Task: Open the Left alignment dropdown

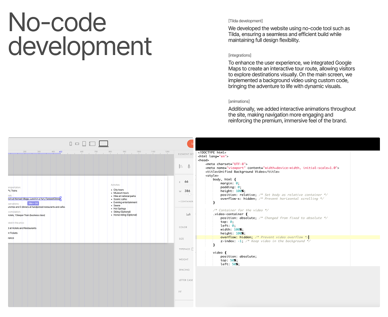Action: click(x=188, y=214)
